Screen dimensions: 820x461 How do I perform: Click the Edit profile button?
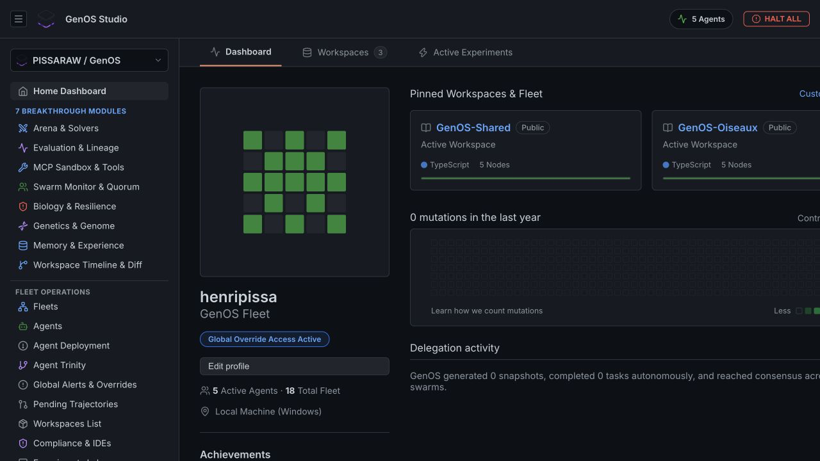(x=295, y=366)
